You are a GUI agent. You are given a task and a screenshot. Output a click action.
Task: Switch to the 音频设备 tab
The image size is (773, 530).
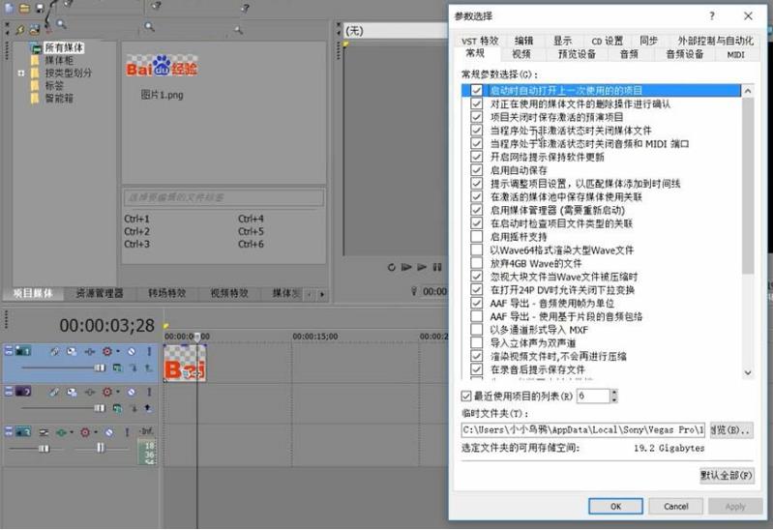[684, 54]
